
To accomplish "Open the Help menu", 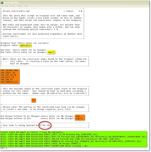I will click(26, 6).
